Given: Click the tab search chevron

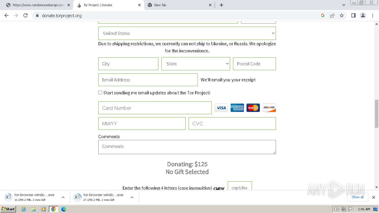Looking at the screenshot, I should pyautogui.click(x=344, y=5).
